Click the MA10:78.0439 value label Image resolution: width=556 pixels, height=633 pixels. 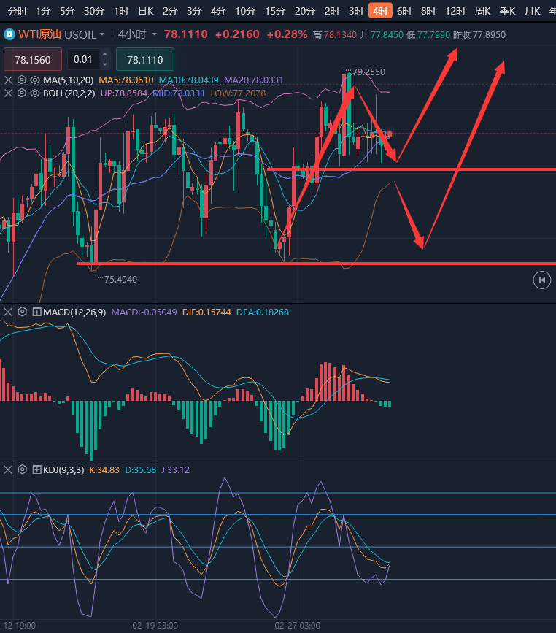(188, 80)
